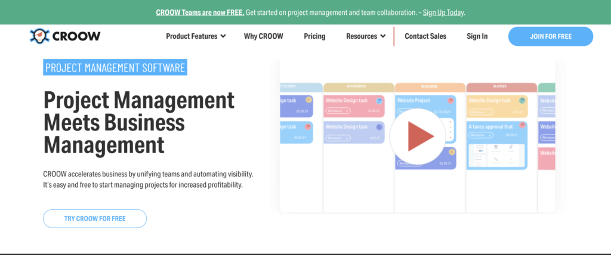Click the TRY CROOW FOR FREE button
611x255 pixels.
point(95,219)
